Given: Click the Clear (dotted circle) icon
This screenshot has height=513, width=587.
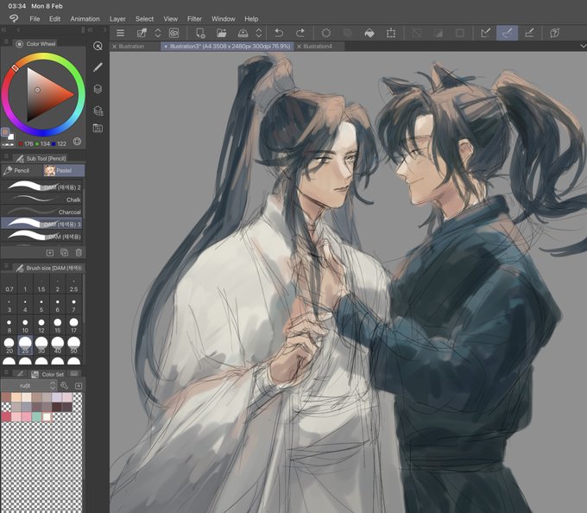Looking at the screenshot, I should click(326, 33).
